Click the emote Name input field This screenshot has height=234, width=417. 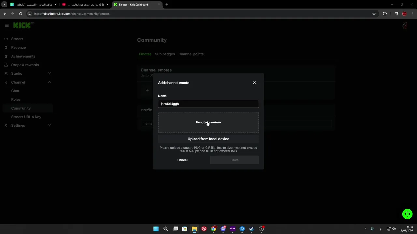(208, 104)
